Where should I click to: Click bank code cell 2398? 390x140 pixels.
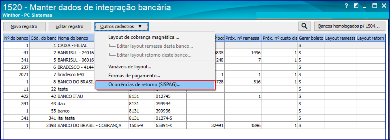[x=43, y=125]
